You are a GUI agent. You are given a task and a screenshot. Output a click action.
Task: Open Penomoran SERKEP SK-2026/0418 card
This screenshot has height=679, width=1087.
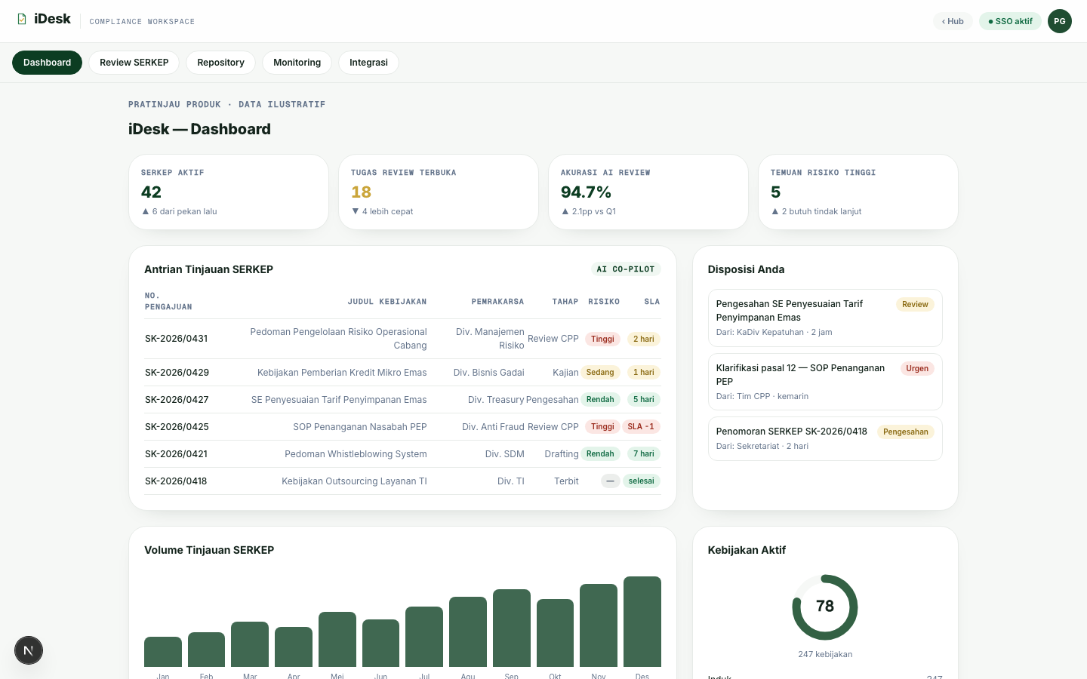click(x=825, y=438)
